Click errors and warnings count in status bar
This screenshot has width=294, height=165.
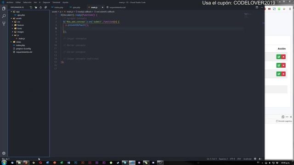click(x=6, y=159)
